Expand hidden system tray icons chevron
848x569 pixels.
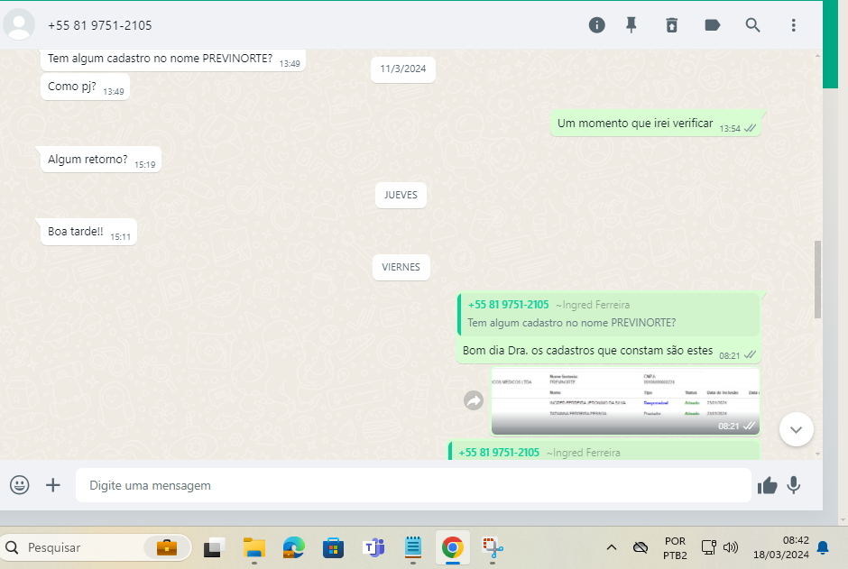[611, 547]
